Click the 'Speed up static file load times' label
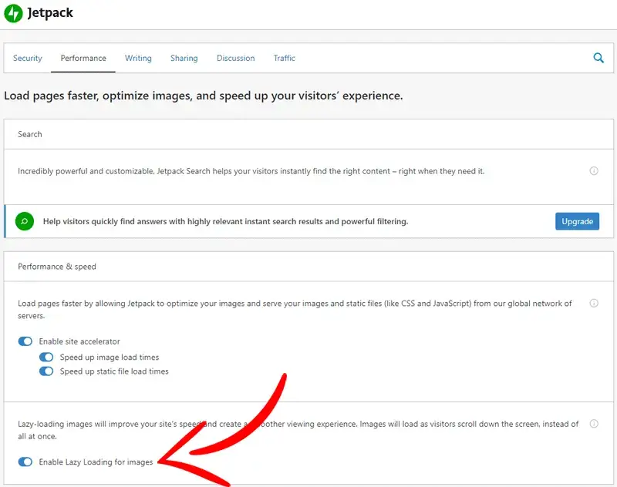 pos(114,371)
